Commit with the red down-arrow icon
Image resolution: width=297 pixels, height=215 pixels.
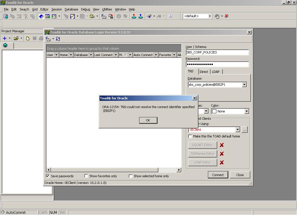134,16
